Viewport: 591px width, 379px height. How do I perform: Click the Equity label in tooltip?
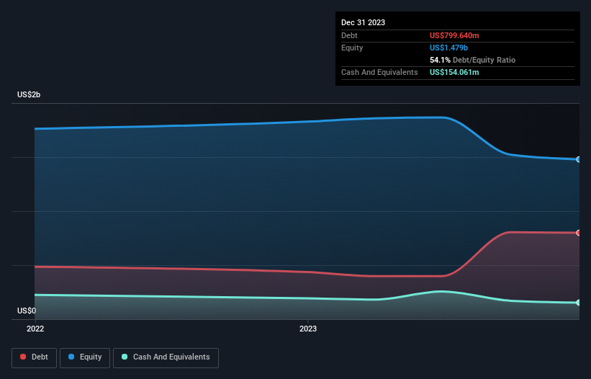[352, 48]
